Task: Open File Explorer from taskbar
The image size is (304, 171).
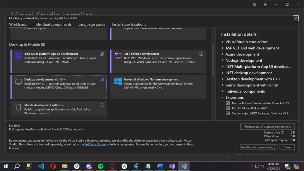Action: click(x=65, y=166)
